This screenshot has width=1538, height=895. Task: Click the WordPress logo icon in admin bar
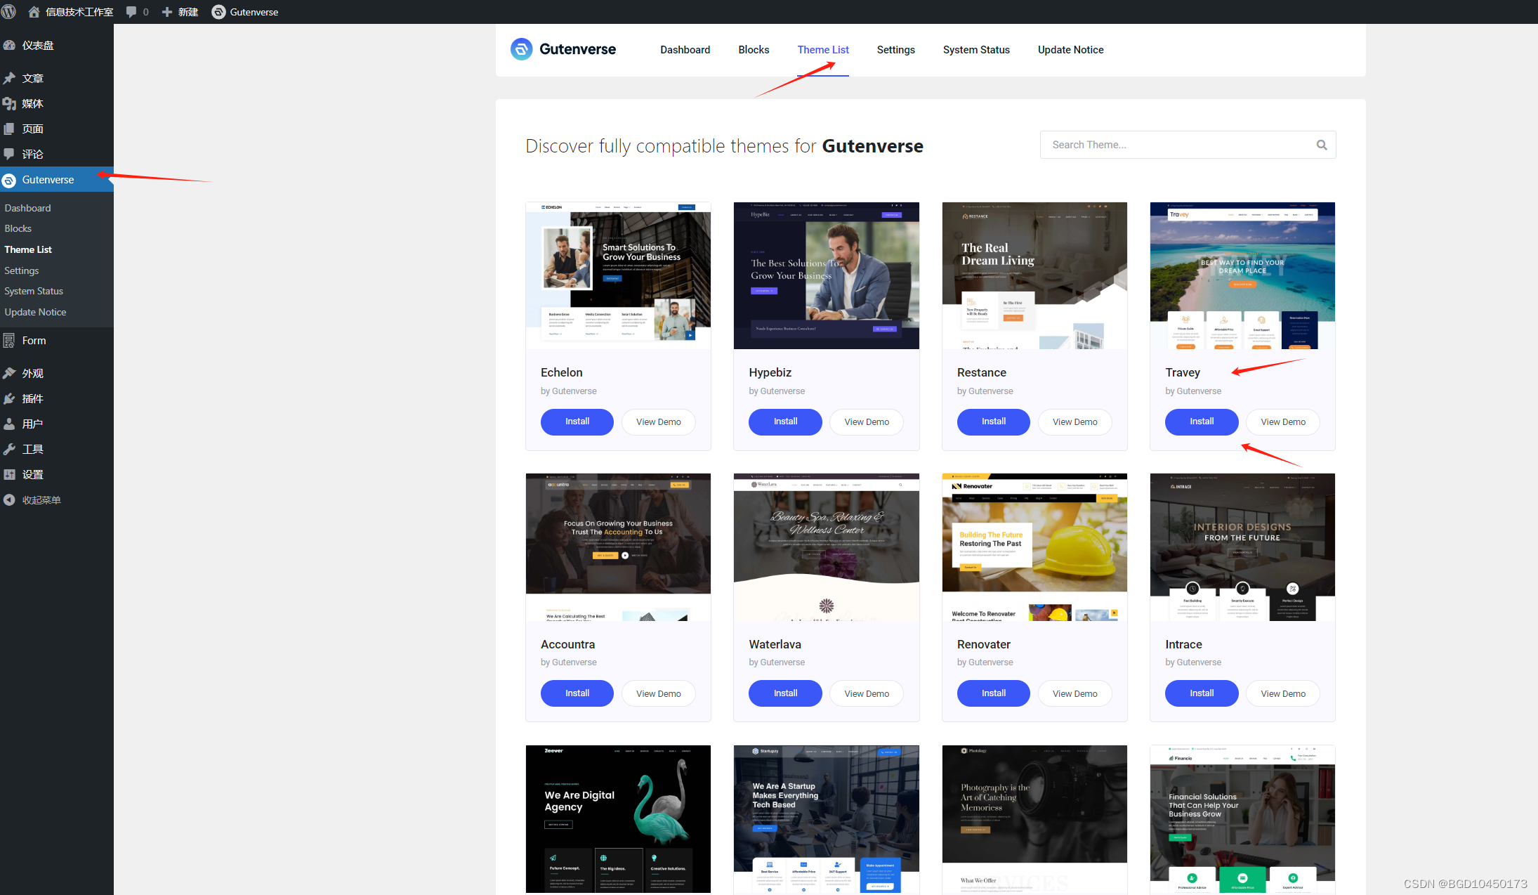point(9,11)
